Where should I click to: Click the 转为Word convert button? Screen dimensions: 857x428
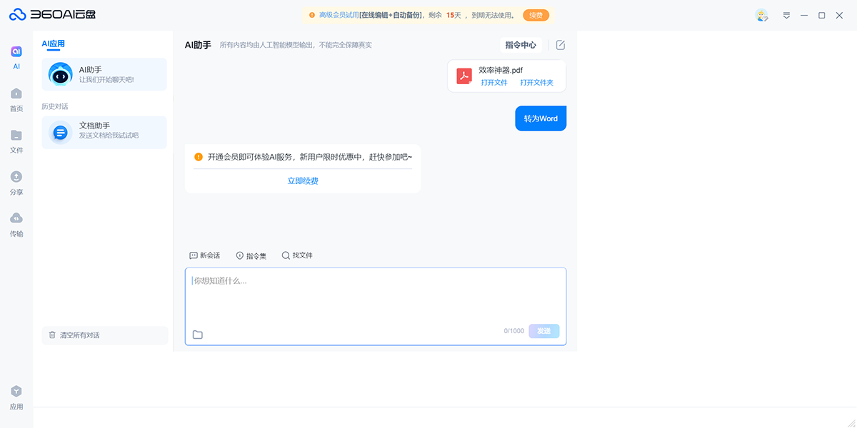coord(541,118)
